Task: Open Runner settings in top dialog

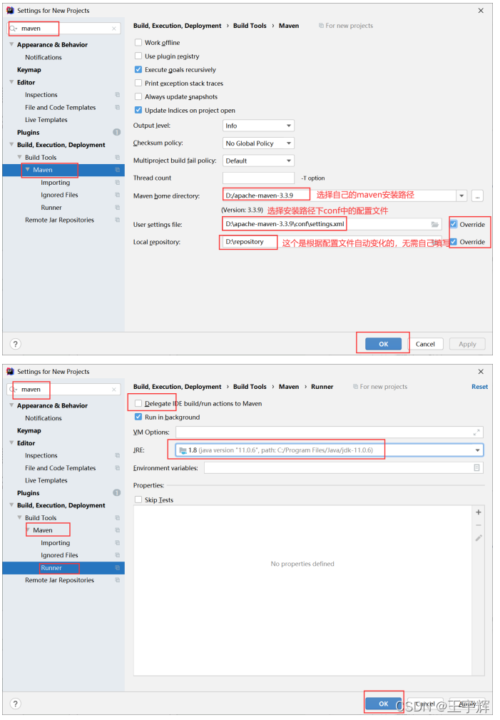Action: (51, 208)
